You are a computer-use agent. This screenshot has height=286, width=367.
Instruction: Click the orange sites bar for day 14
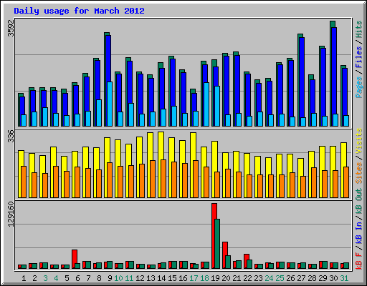tap(163, 179)
